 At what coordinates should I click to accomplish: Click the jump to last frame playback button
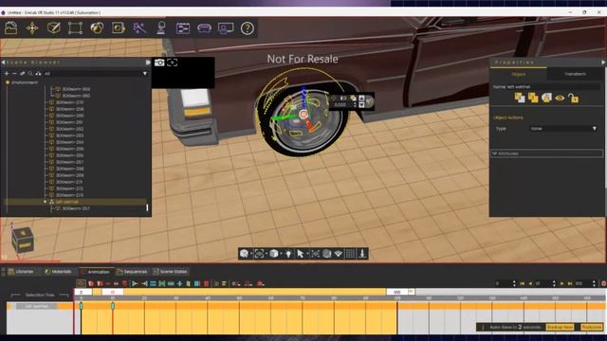(570, 283)
